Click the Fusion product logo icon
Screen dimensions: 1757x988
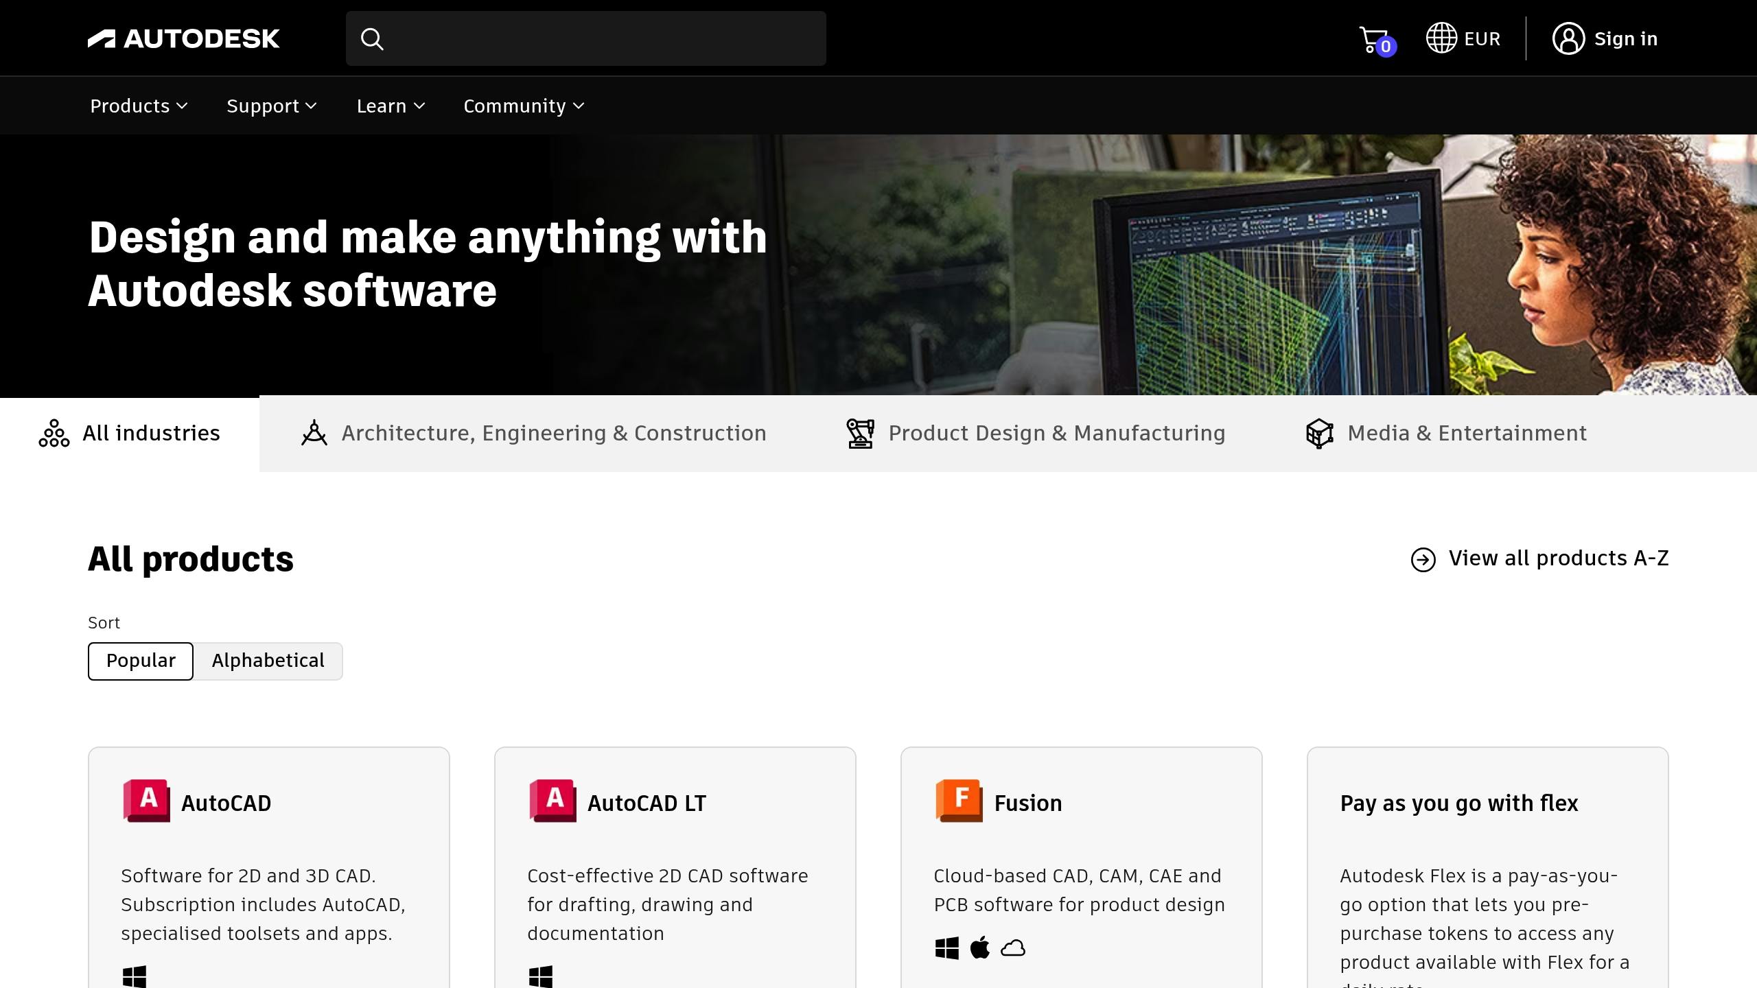point(959,801)
